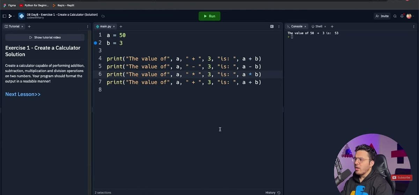The height and width of the screenshot is (195, 419).
Task: Click the repl title "08 Day8 - Exercise 1"
Action: (x=62, y=15)
